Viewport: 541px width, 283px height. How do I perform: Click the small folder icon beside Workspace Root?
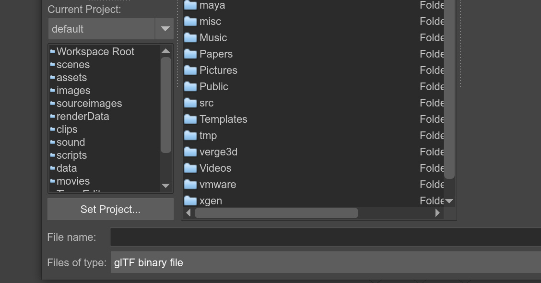tap(52, 51)
